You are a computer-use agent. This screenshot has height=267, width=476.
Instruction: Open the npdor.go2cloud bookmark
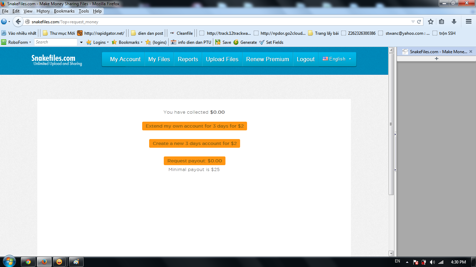pos(279,33)
